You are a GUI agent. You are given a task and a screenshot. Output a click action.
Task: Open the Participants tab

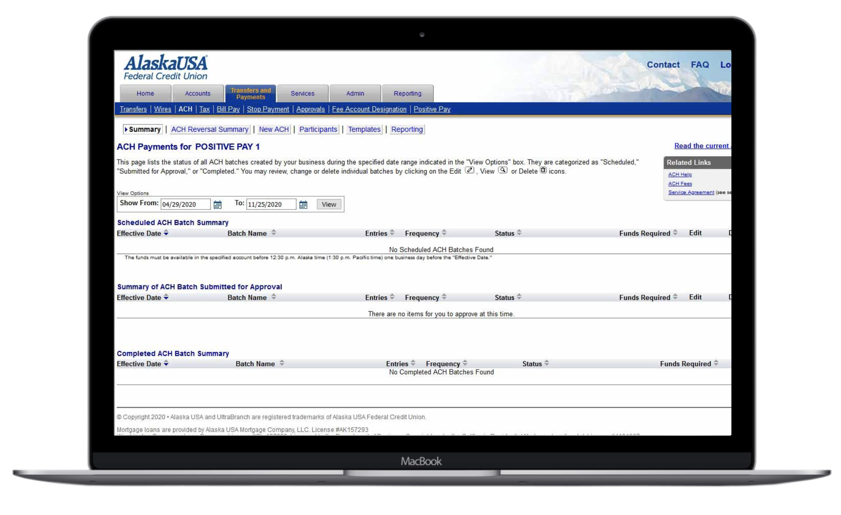[318, 129]
